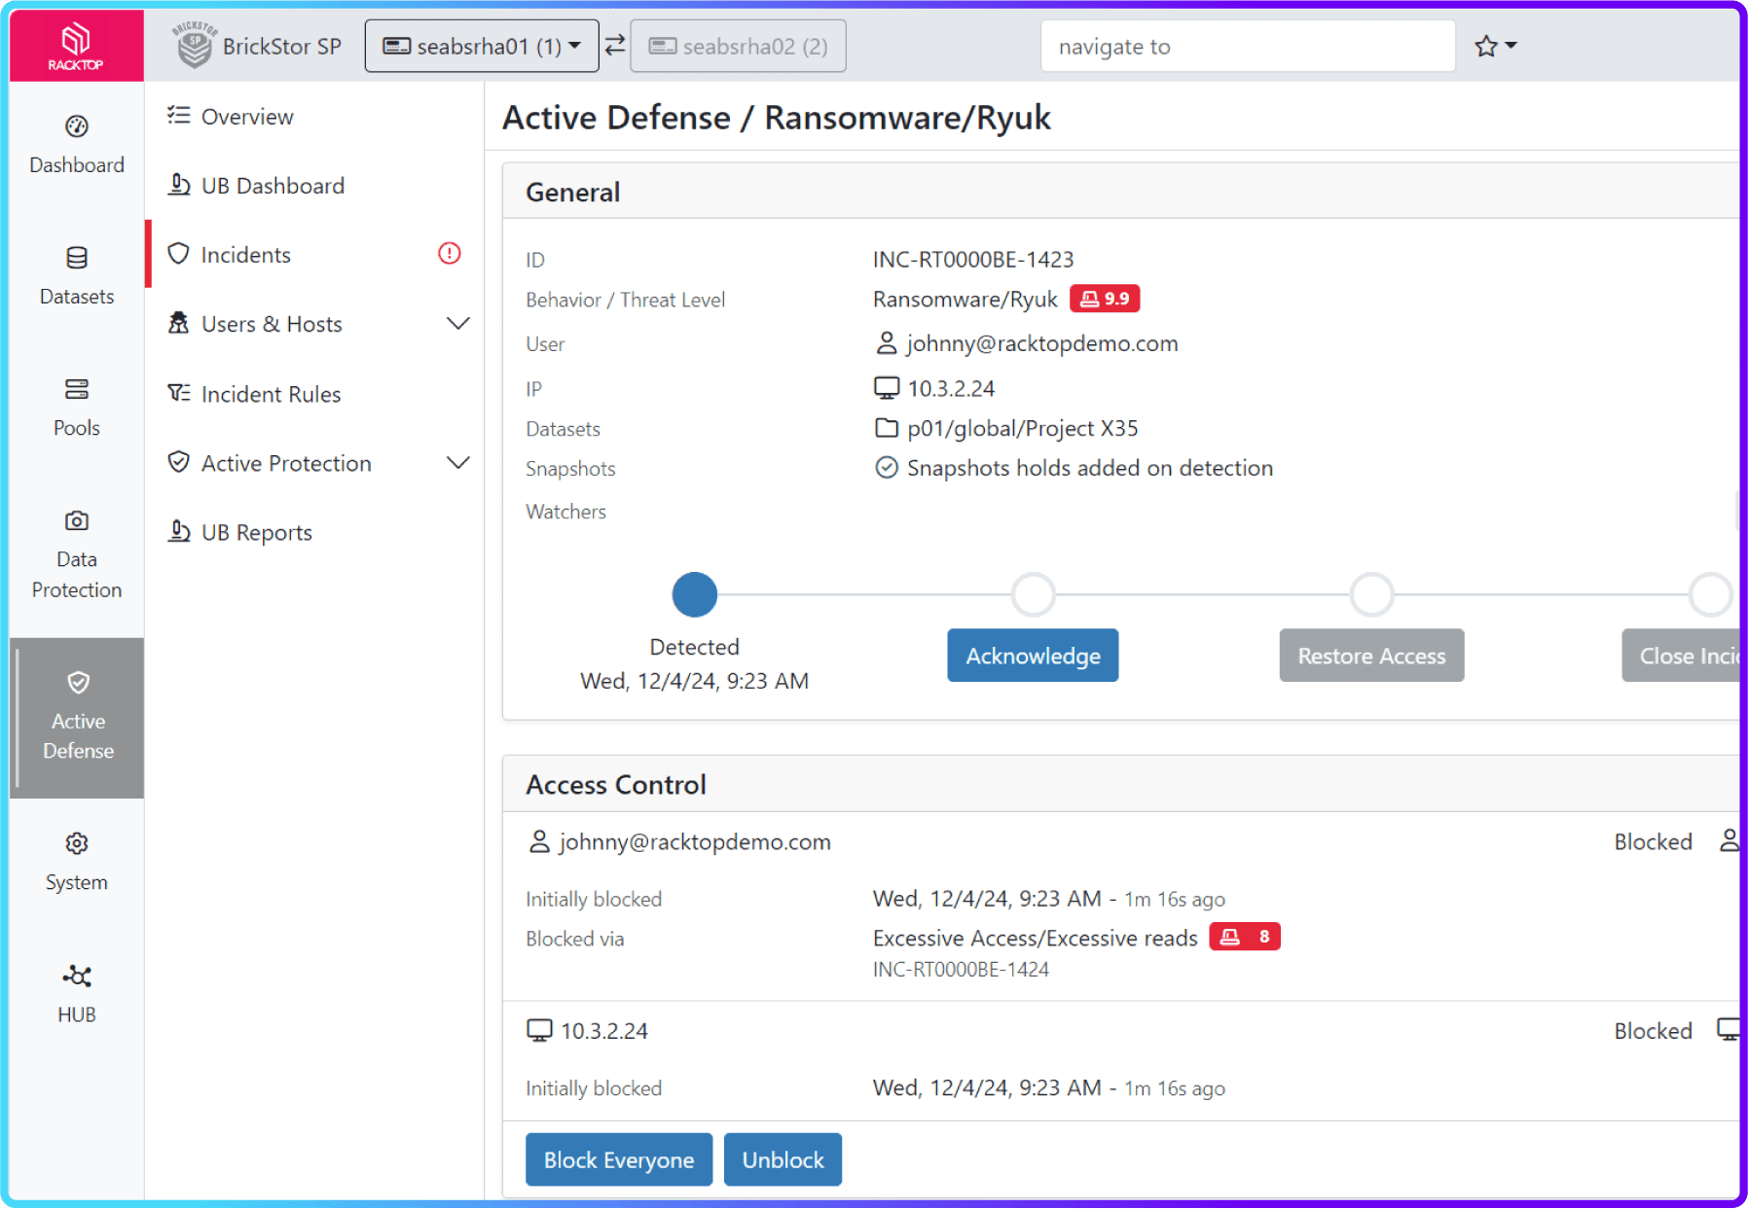Open Data Protection camera icon

tap(77, 520)
